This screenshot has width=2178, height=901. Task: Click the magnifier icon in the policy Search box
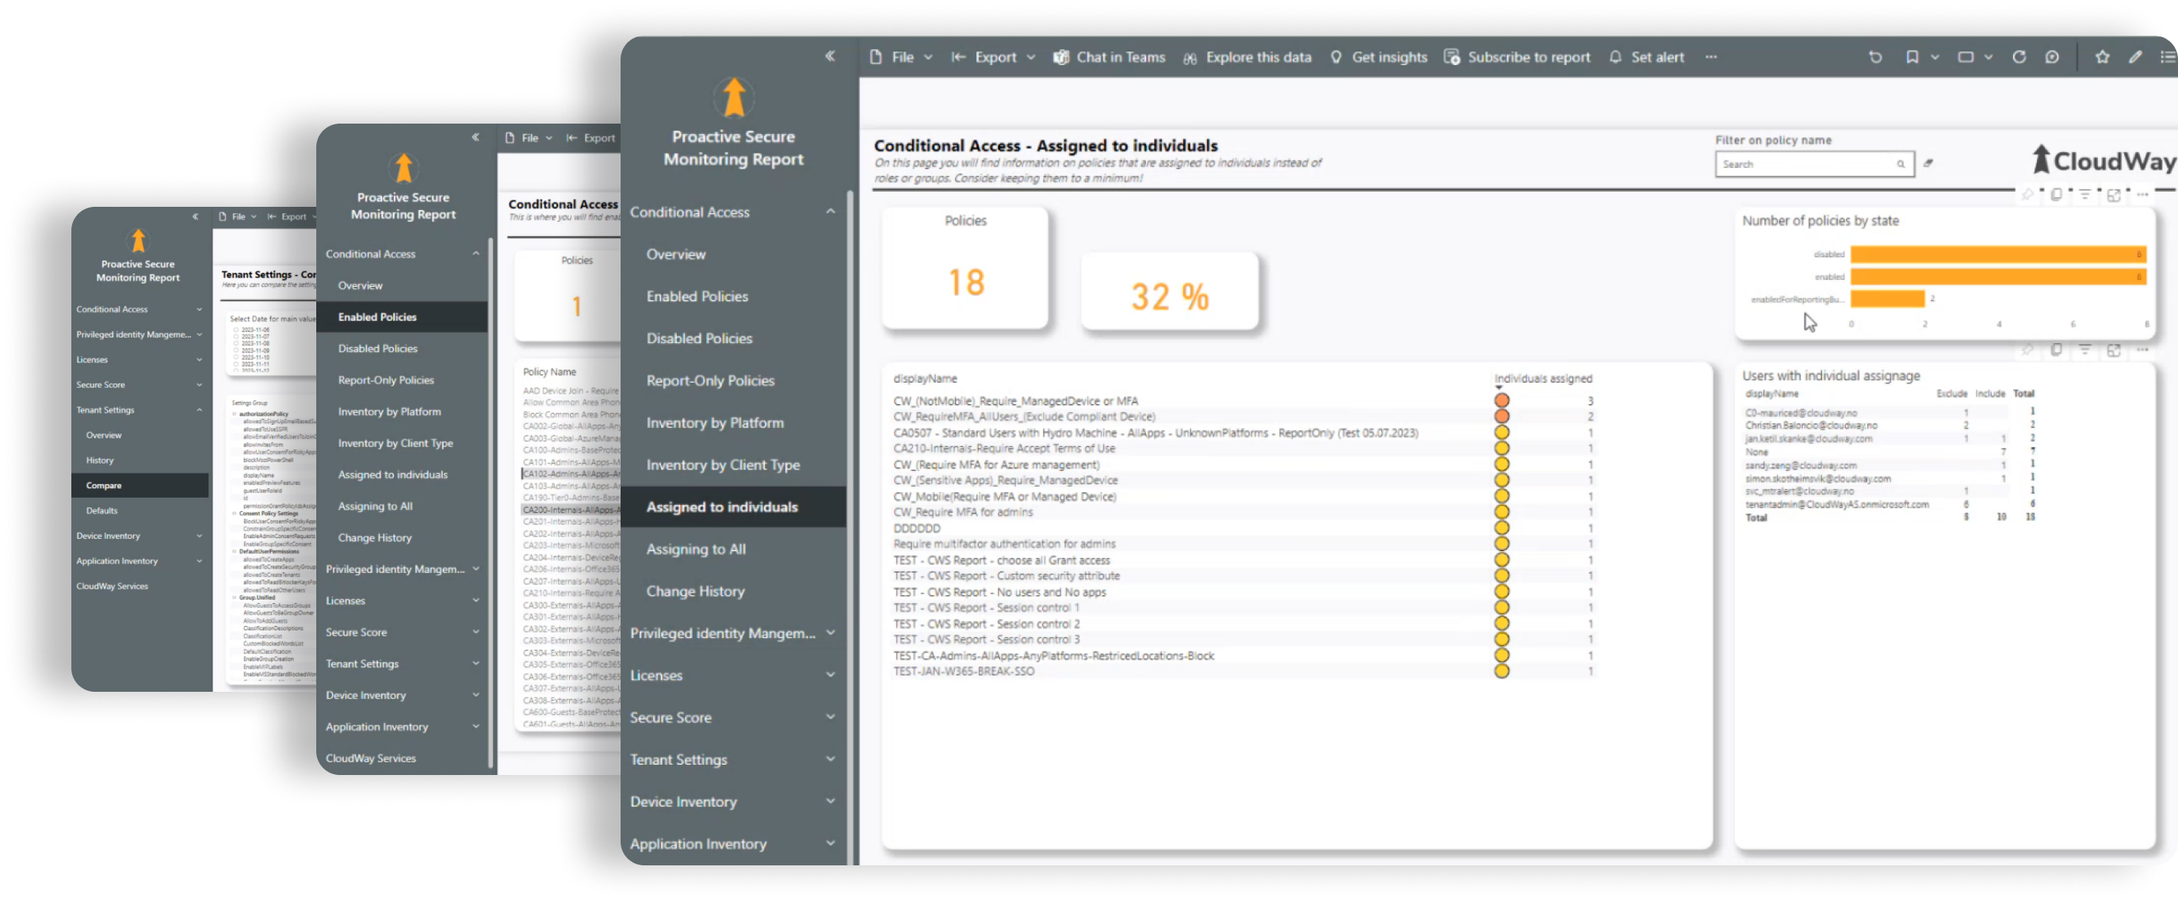pos(1900,164)
